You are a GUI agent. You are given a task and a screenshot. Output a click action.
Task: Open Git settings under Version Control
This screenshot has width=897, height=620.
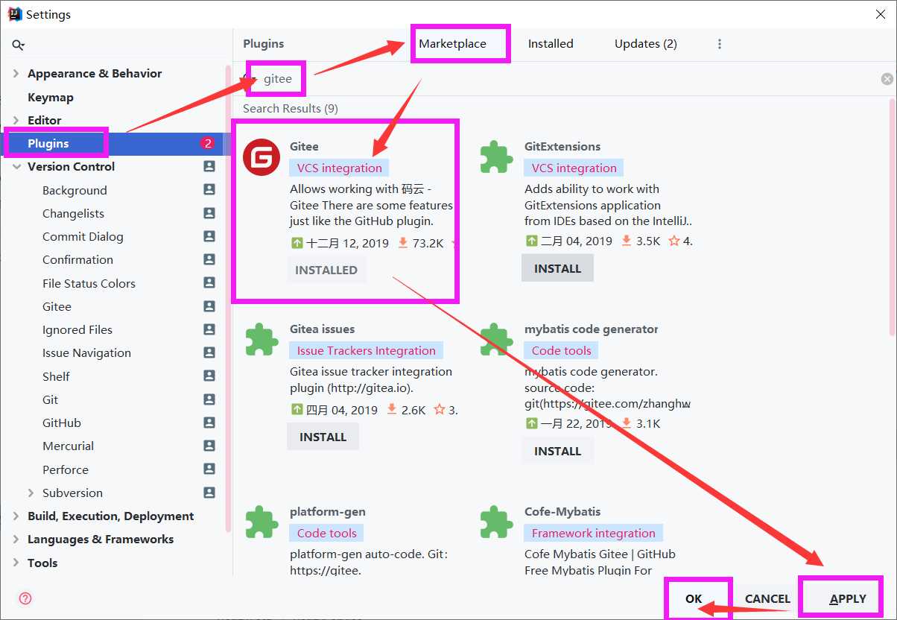pos(50,399)
